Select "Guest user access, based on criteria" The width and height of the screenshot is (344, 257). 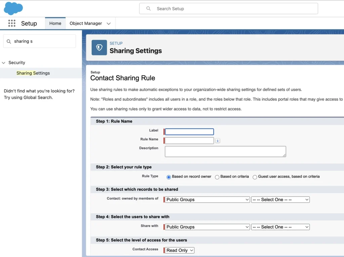click(x=255, y=177)
